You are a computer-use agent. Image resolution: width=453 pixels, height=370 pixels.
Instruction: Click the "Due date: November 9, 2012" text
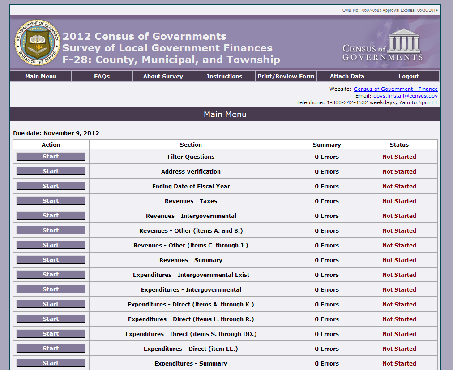[x=56, y=133]
